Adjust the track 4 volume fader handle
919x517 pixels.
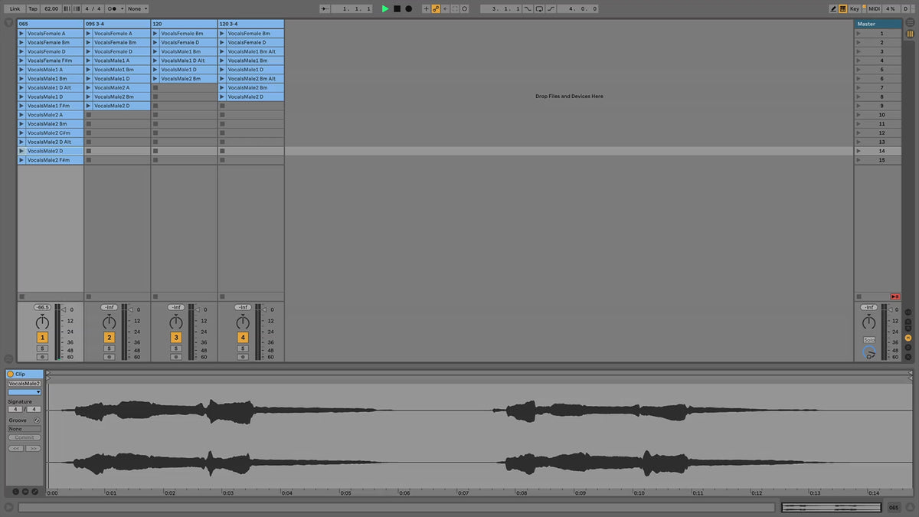(263, 309)
